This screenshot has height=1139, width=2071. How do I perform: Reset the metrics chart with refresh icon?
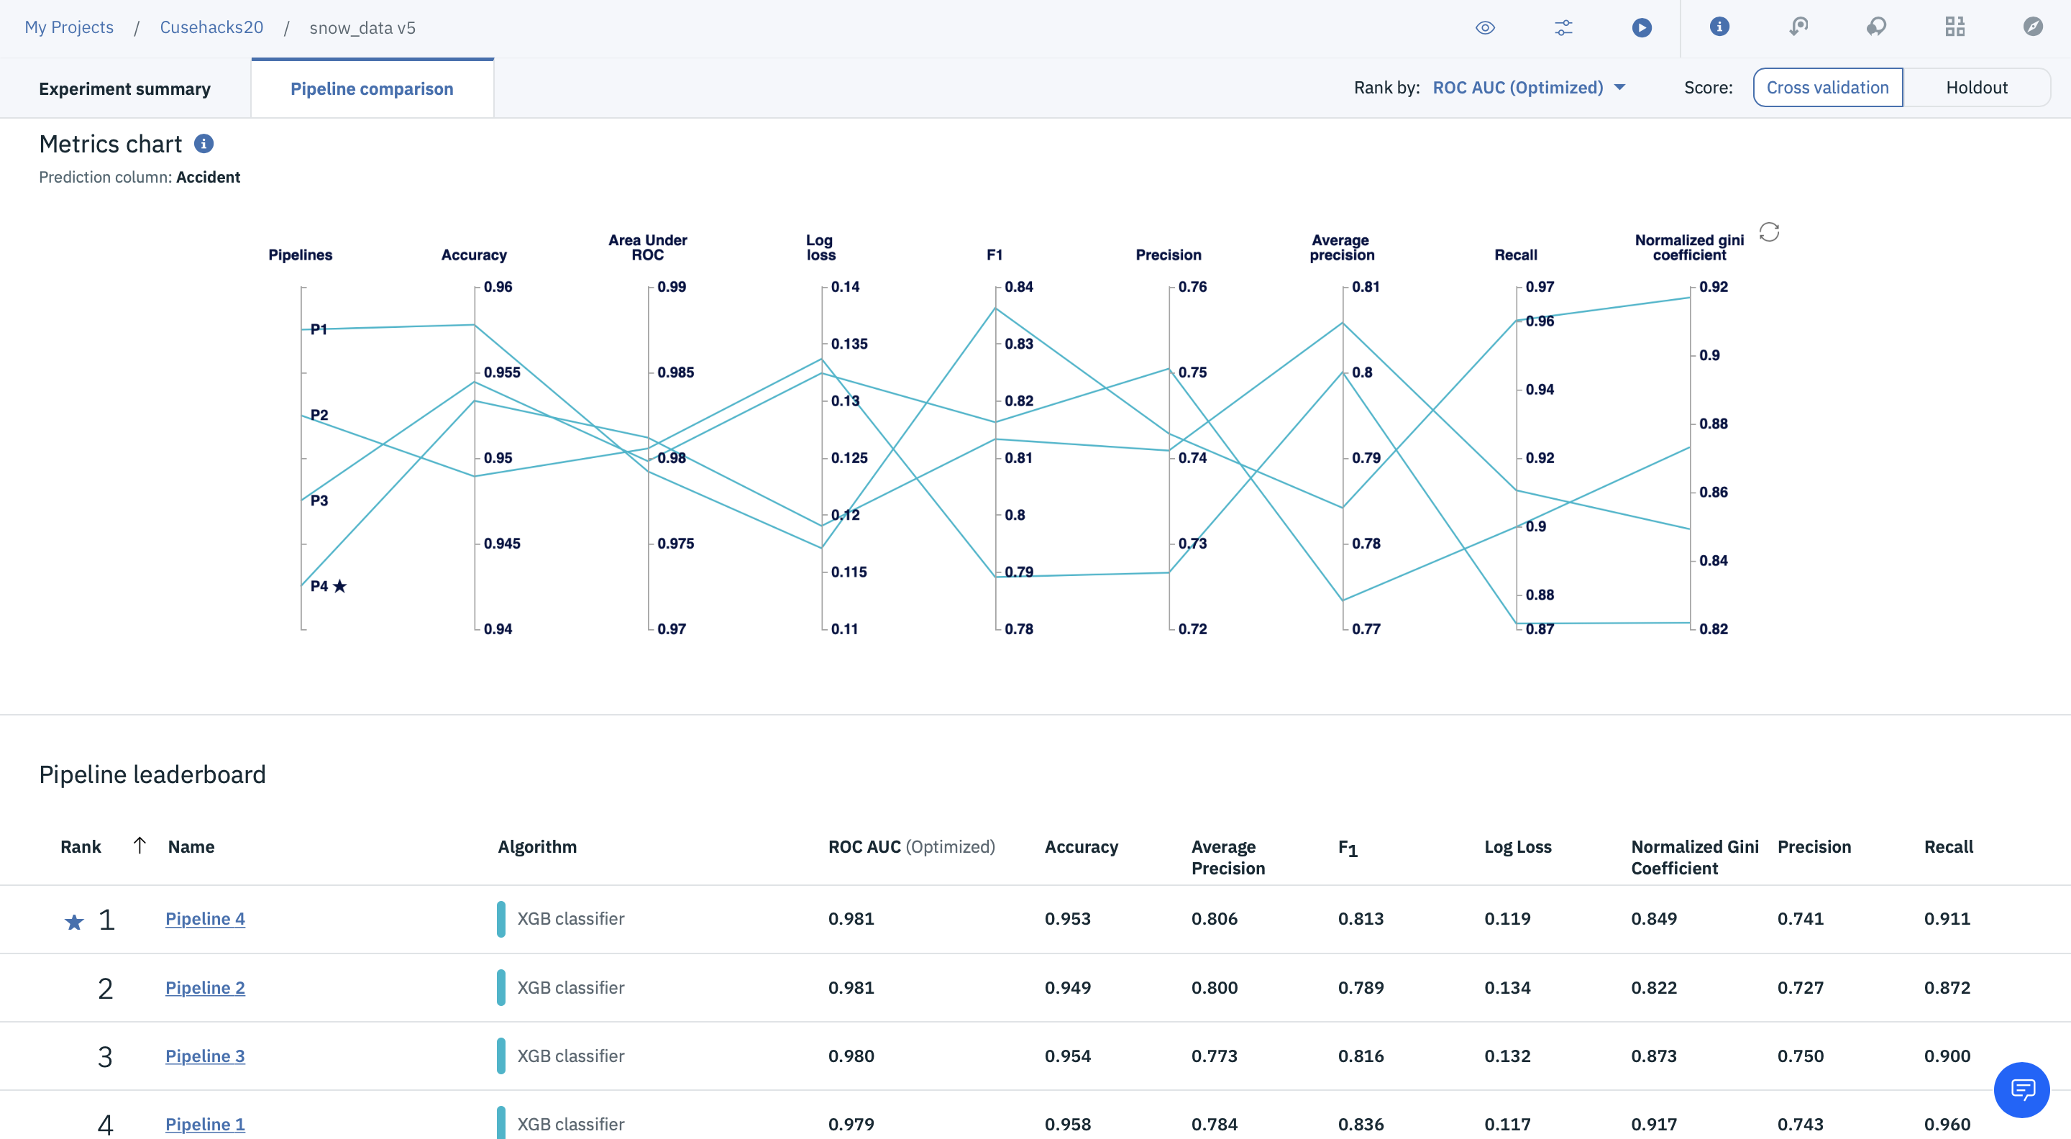[x=1769, y=232]
